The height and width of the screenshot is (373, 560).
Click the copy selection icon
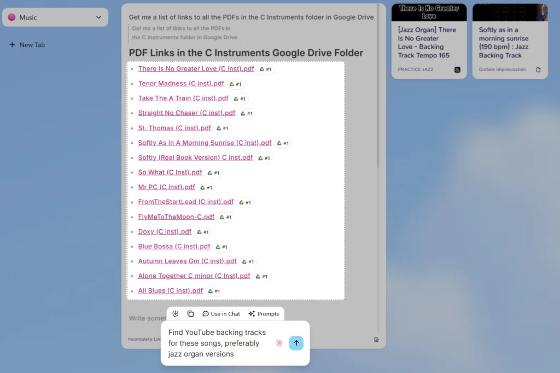[190, 313]
